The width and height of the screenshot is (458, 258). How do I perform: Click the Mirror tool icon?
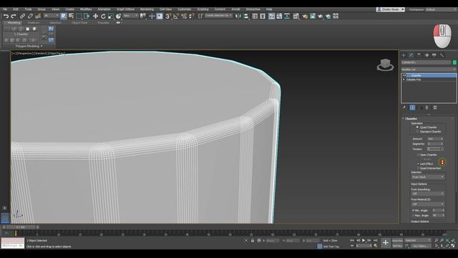[238, 16]
